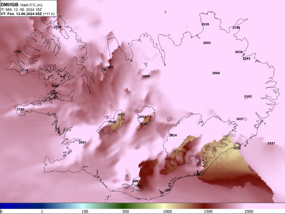
Task: Click the colorbar at the 500 mark
Action: (x=126, y=211)
